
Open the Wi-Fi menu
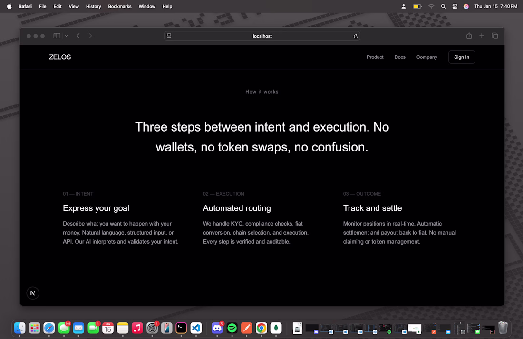pos(431,6)
